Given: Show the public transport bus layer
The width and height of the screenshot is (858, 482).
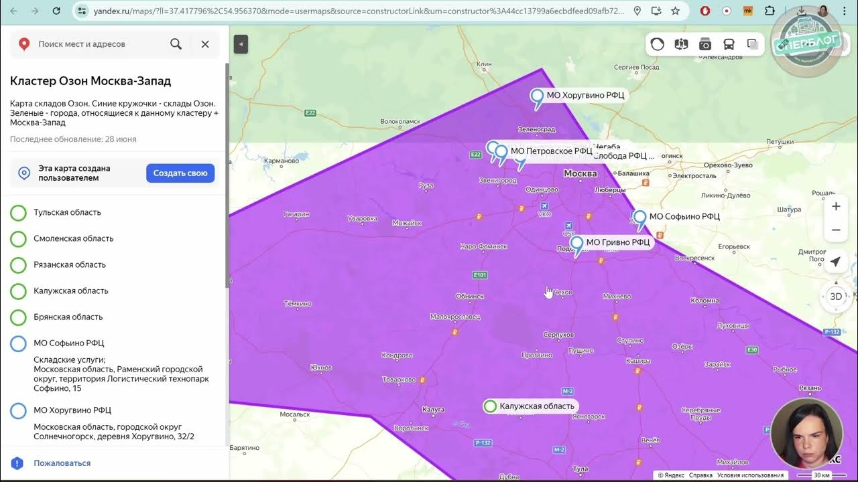Looking at the screenshot, I should coord(729,44).
